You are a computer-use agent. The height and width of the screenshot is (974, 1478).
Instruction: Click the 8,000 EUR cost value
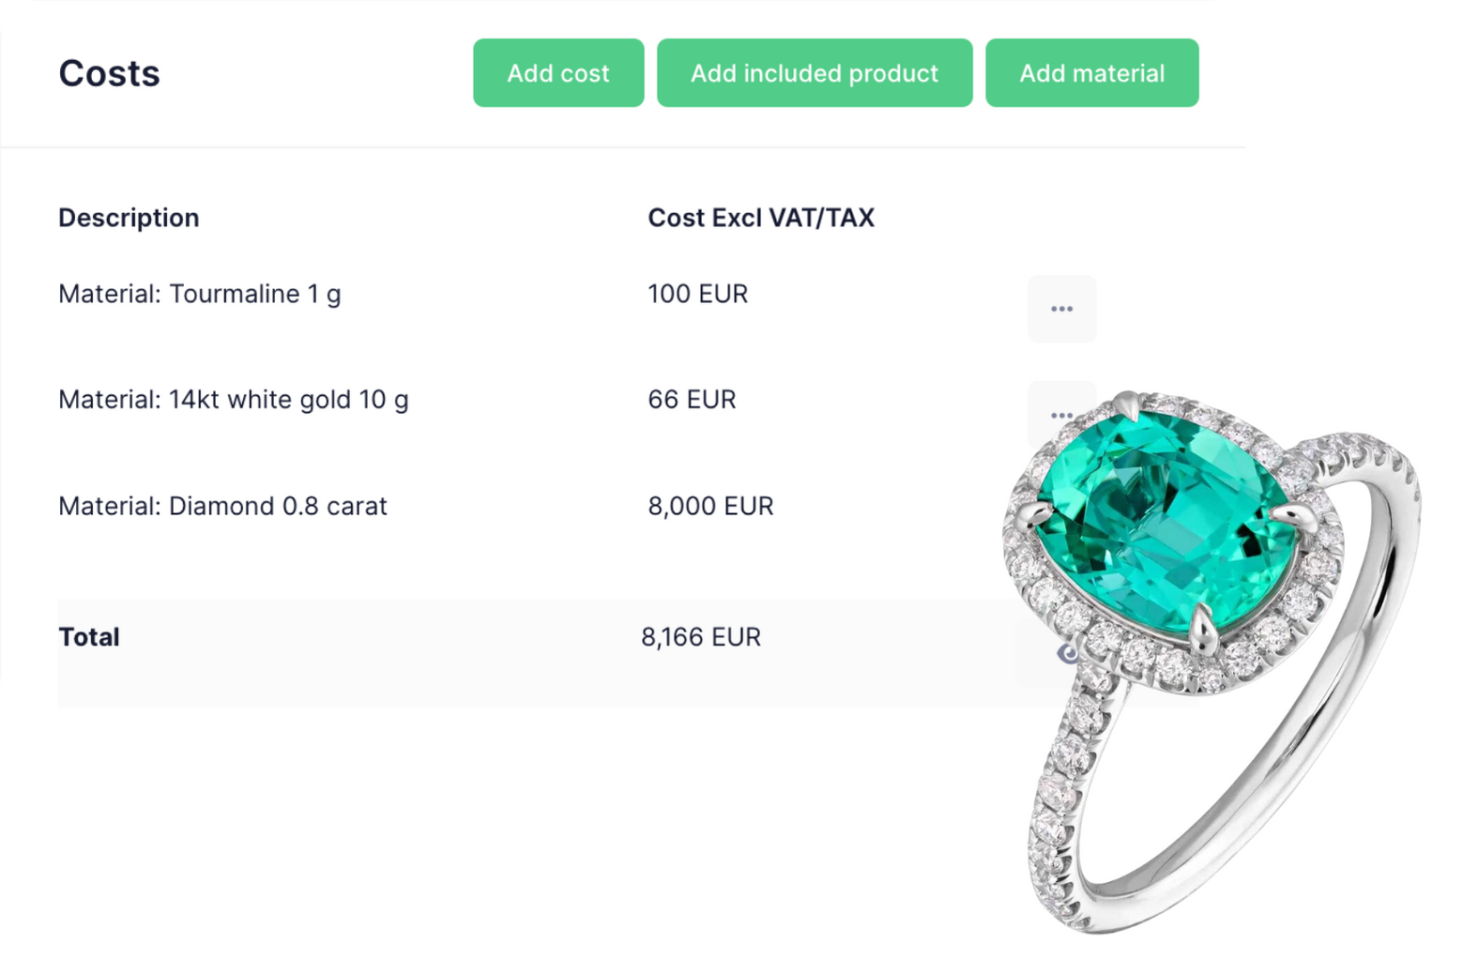(710, 506)
